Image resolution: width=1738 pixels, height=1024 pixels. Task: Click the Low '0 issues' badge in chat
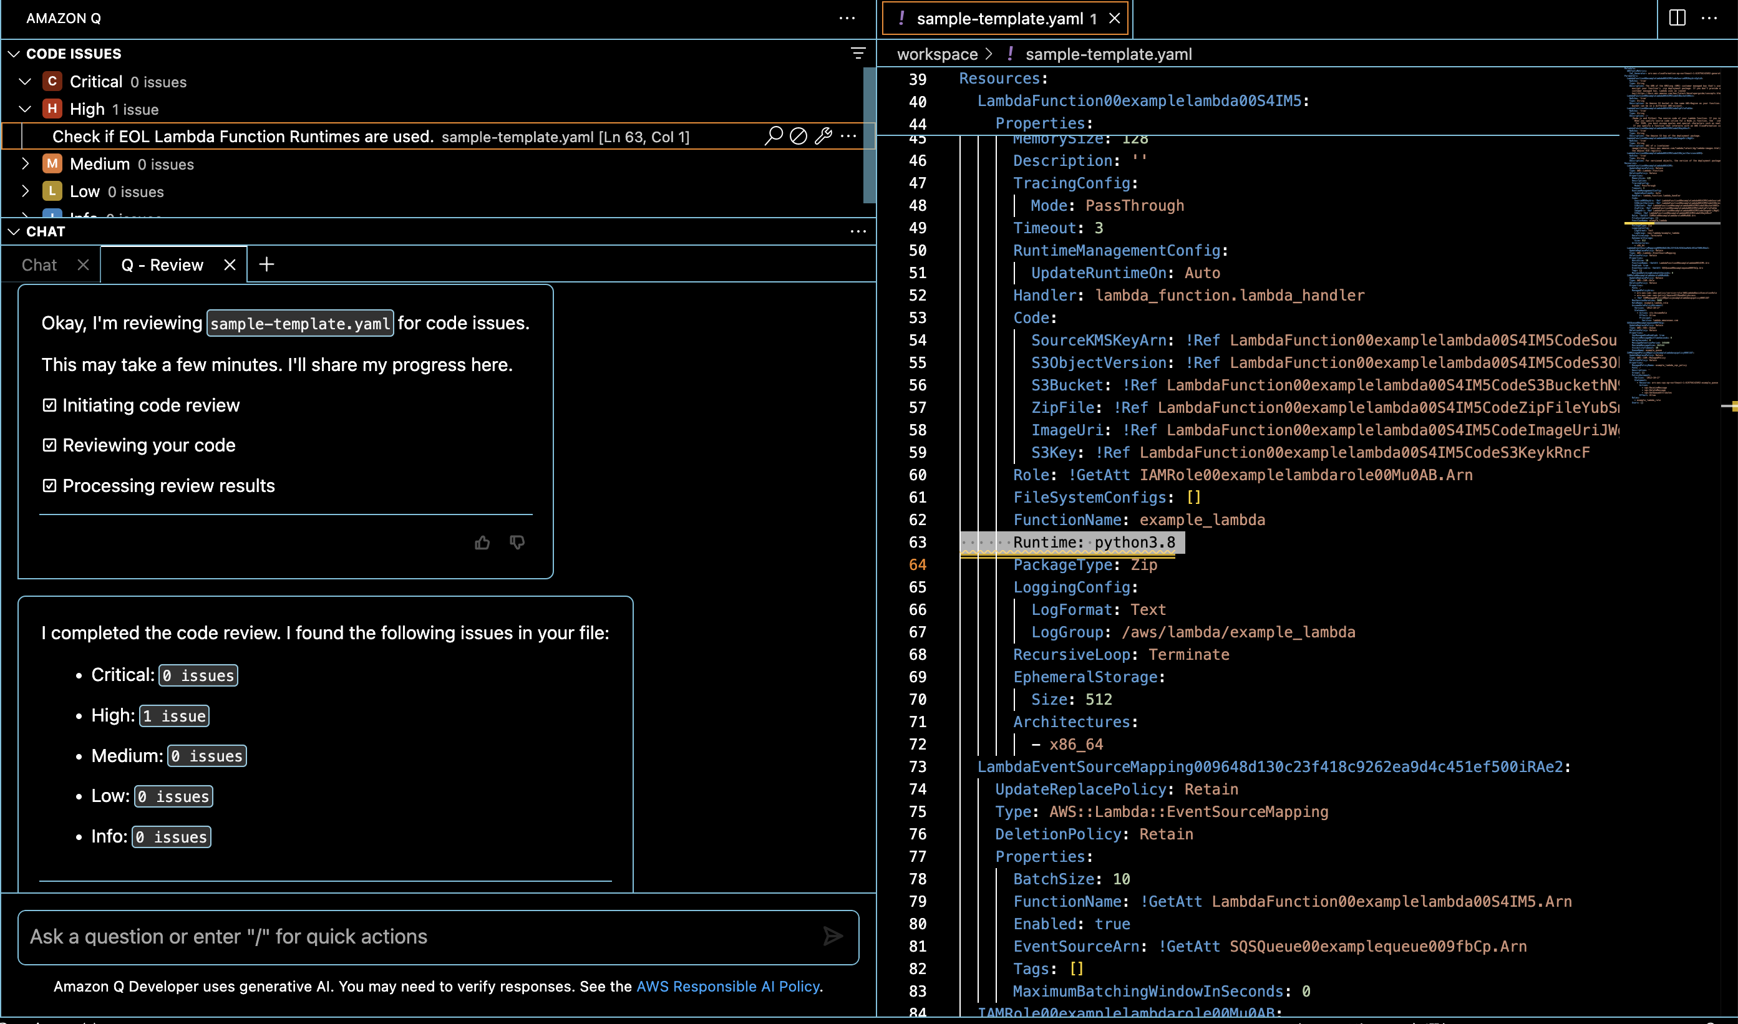click(x=174, y=796)
